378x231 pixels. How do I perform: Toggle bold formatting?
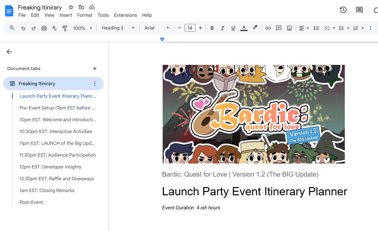[x=212, y=28]
